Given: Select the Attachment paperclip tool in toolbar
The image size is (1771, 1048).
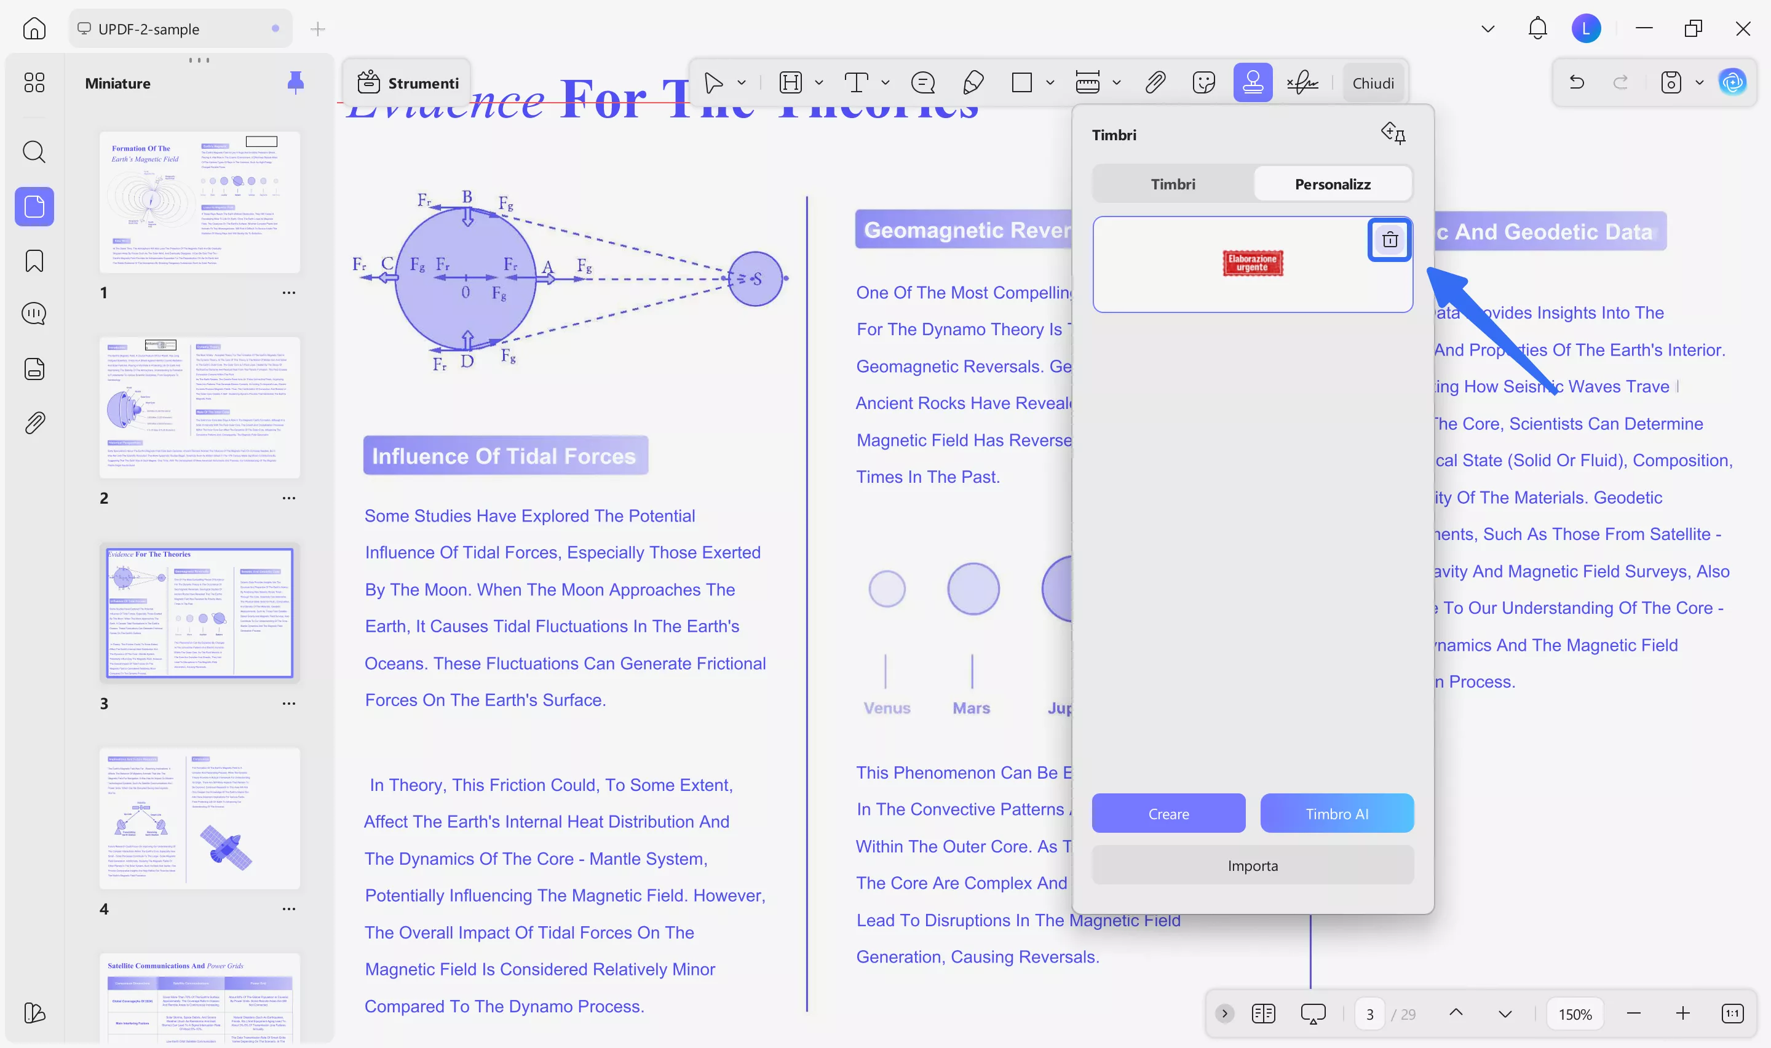Looking at the screenshot, I should coord(1155,82).
